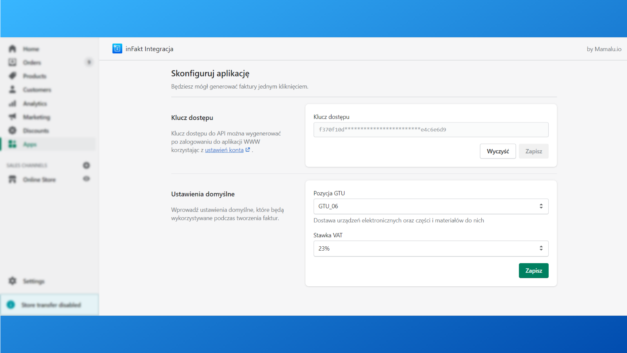The image size is (627, 353).
Task: Click external link icon beside ustawień konta
Action: [x=248, y=150]
